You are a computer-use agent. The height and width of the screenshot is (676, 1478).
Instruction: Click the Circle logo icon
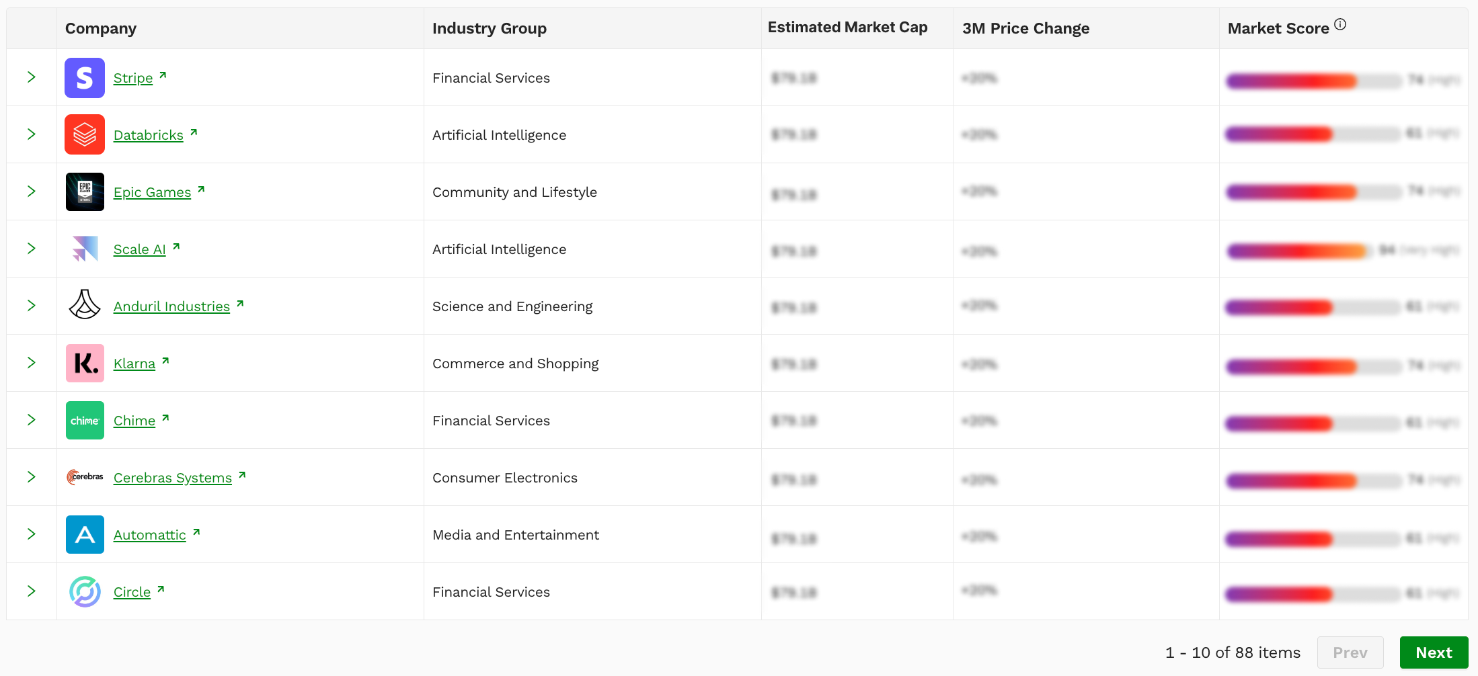85,591
